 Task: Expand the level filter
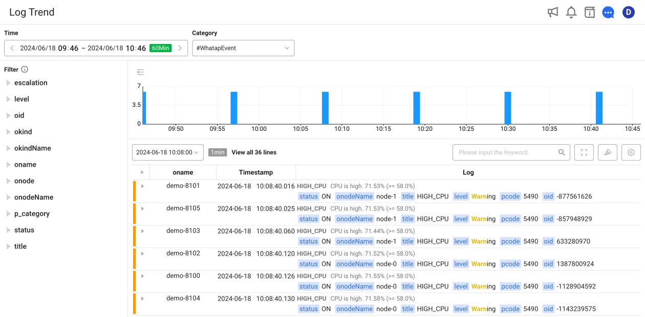click(x=8, y=99)
